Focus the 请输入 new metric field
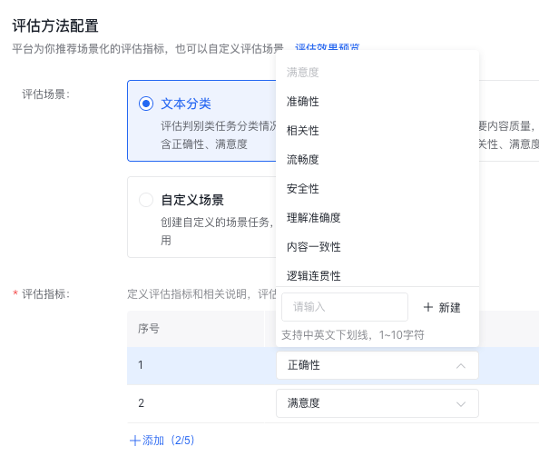 tap(345, 307)
